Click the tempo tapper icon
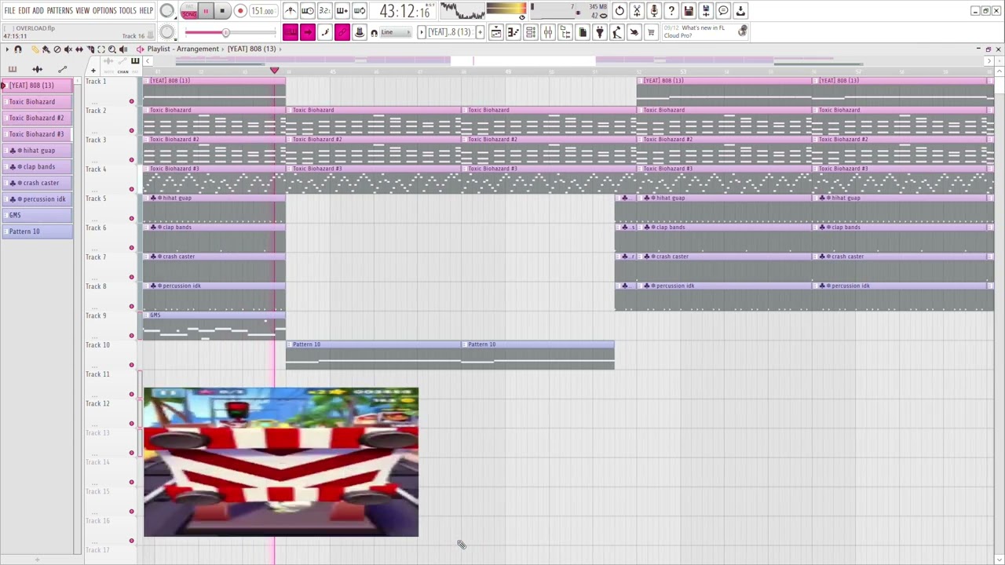This screenshot has height=565, width=1005. (x=616, y=32)
